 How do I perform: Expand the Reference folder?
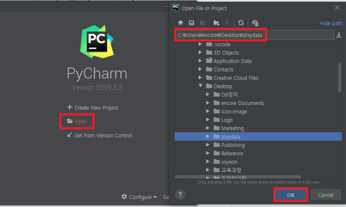click(x=208, y=153)
